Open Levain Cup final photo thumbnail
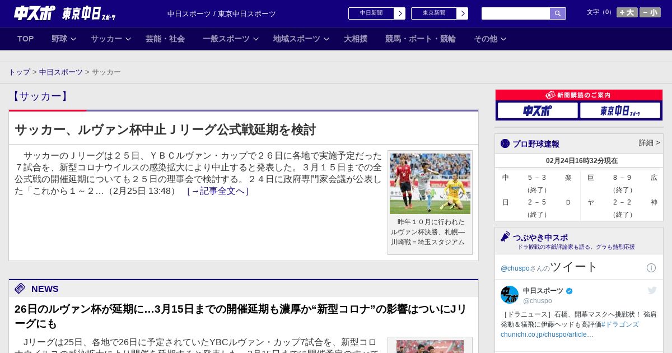672x353 pixels. coord(430,184)
